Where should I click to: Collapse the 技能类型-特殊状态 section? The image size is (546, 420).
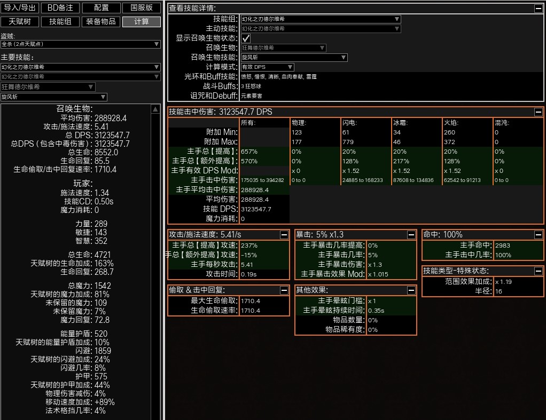coord(538,271)
